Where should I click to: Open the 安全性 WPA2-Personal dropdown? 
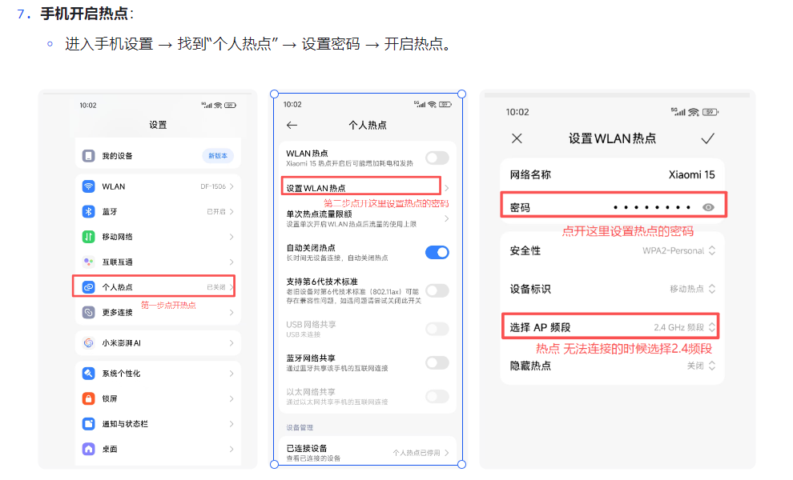pos(678,250)
